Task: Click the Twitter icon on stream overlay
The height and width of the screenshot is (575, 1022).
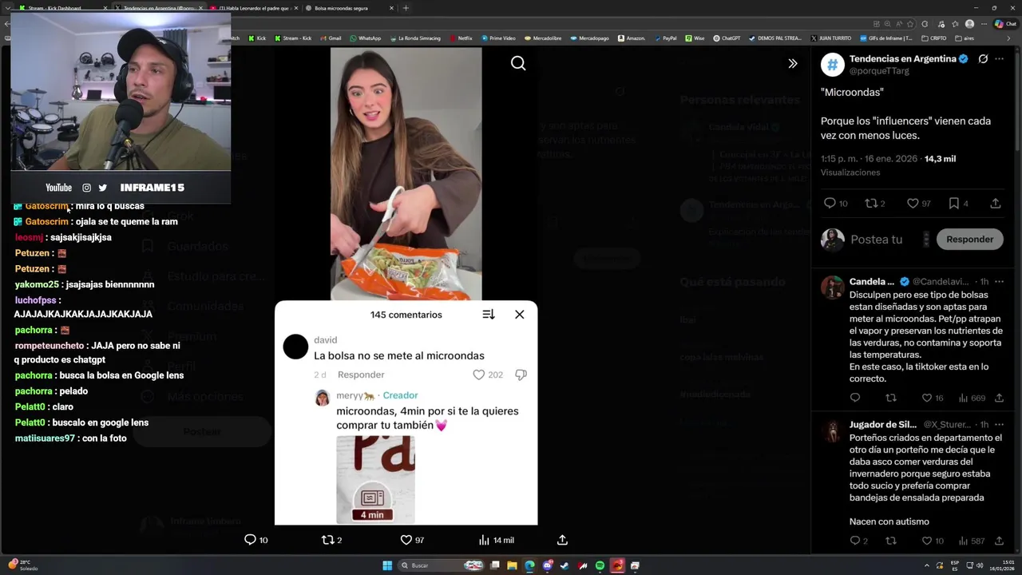Action: [x=102, y=188]
